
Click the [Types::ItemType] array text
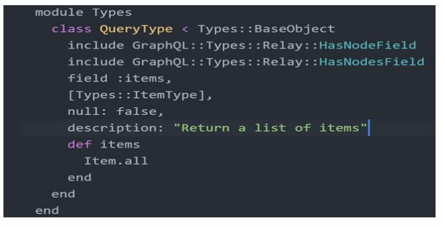(x=140, y=95)
